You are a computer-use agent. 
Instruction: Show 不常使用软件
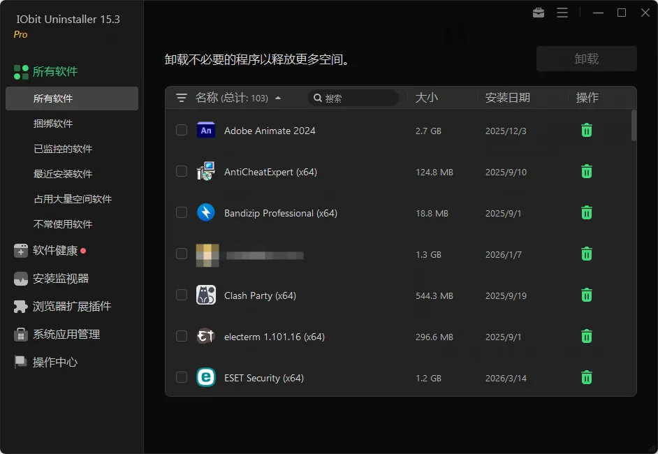click(63, 224)
